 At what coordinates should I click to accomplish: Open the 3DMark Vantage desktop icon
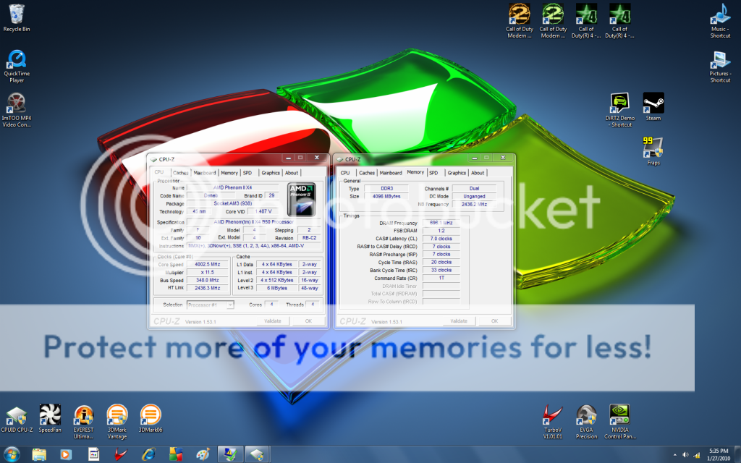point(117,422)
